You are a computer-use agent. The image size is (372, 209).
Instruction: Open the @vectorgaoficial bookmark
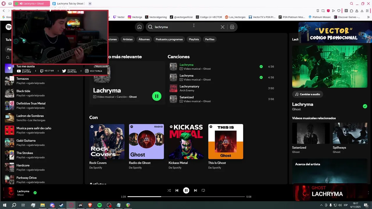point(181,17)
